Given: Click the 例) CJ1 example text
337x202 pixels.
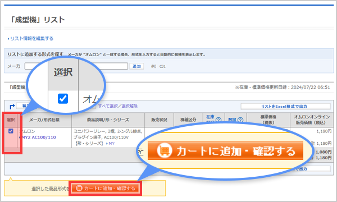Looking at the screenshot, I should (158, 66).
